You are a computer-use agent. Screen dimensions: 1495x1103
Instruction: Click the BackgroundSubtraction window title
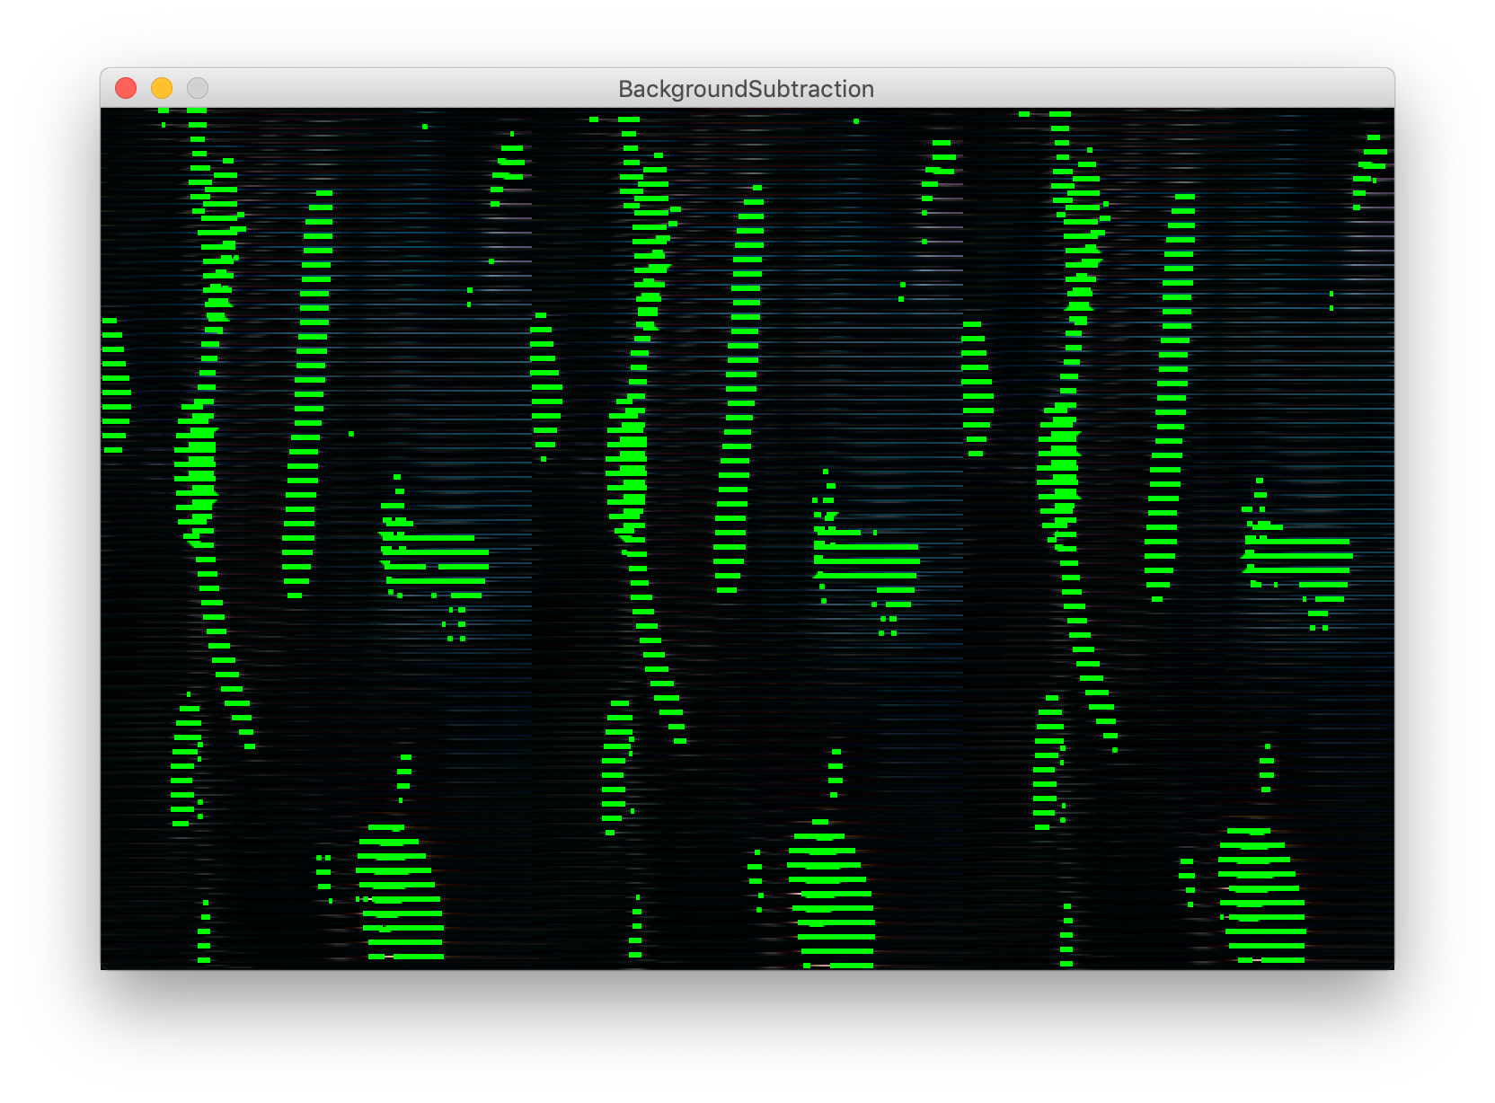[x=746, y=89]
